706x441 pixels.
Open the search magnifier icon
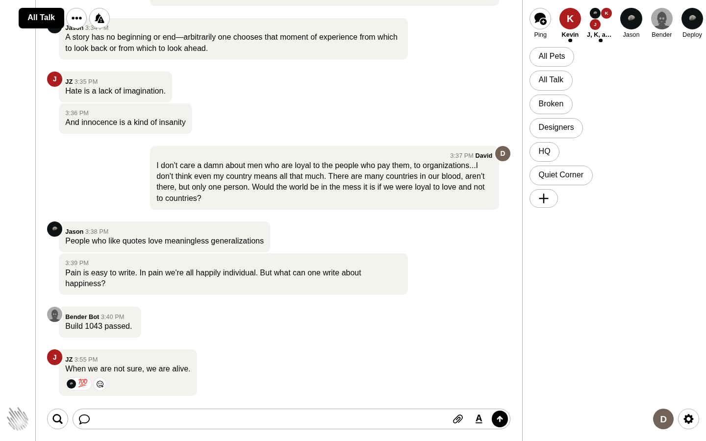(x=57, y=419)
